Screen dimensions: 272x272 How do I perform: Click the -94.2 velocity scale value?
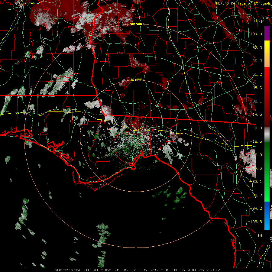pyautogui.click(x=256, y=208)
